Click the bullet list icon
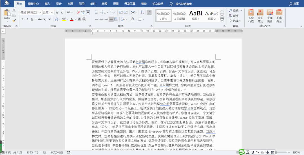 point(96,12)
